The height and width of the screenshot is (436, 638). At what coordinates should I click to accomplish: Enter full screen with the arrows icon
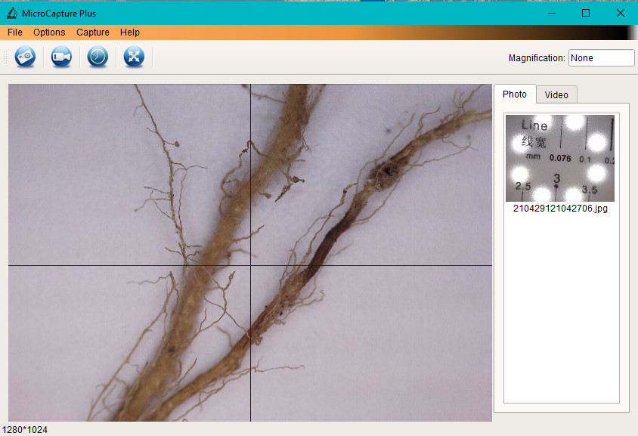pos(134,57)
